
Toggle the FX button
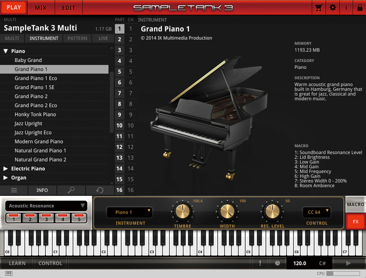pyautogui.click(x=355, y=222)
